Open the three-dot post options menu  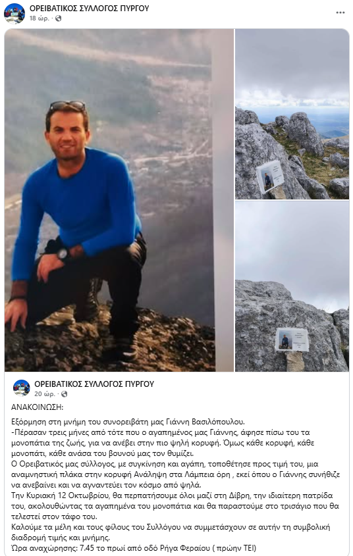pyautogui.click(x=340, y=13)
